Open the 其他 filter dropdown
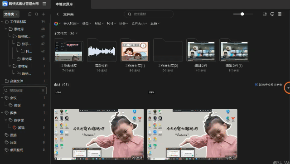The image size is (290, 164). (x=155, y=24)
